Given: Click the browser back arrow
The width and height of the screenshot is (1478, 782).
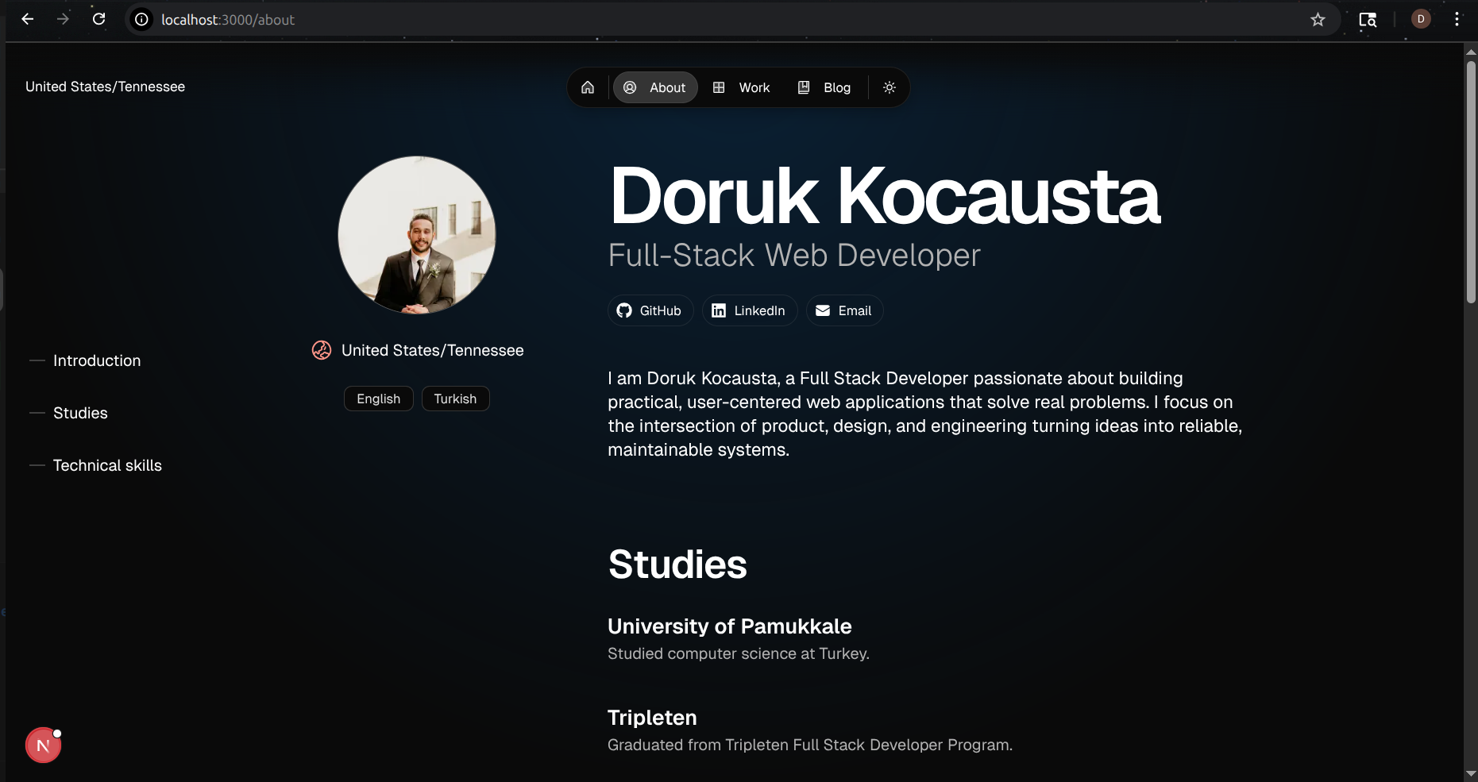Looking at the screenshot, I should point(28,19).
